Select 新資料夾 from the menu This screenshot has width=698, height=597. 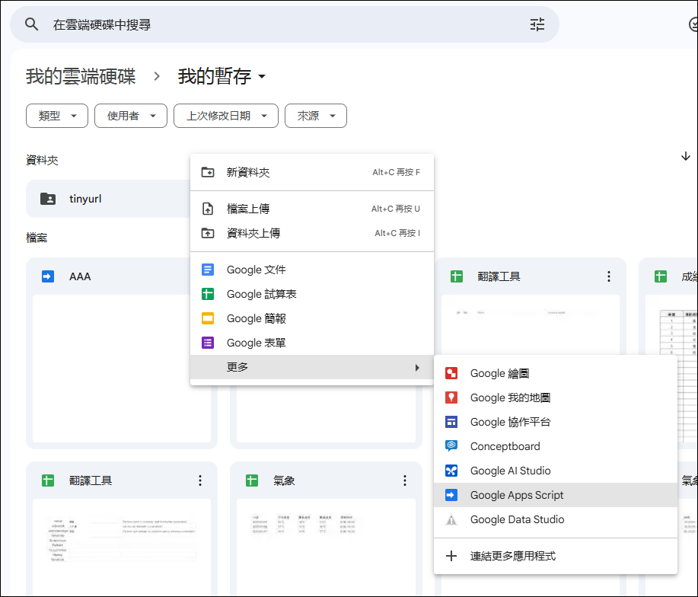311,172
